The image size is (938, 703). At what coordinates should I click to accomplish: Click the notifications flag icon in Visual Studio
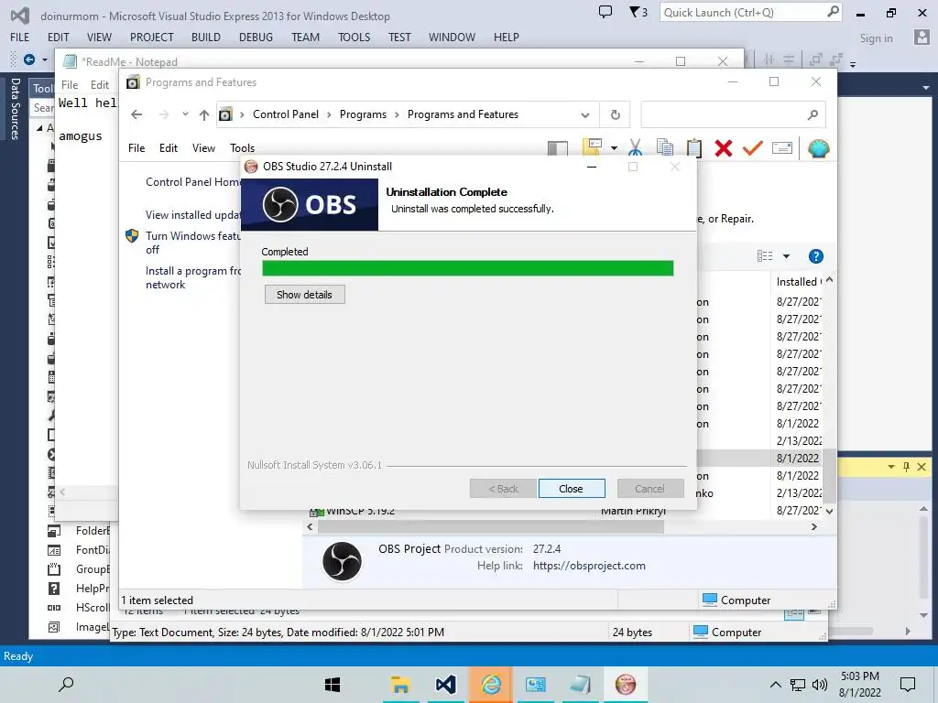click(x=638, y=12)
